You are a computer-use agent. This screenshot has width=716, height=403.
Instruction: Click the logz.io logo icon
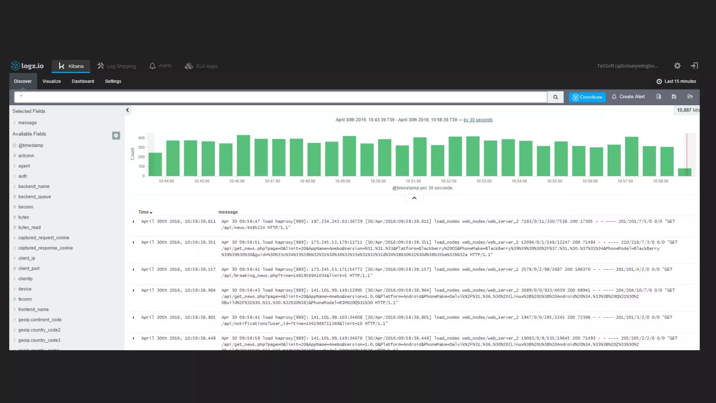pos(15,66)
